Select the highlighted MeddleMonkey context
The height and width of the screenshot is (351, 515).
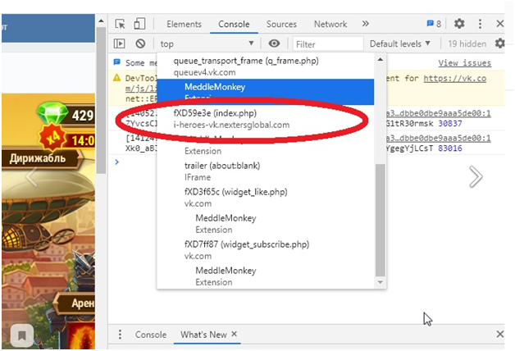pos(266,90)
